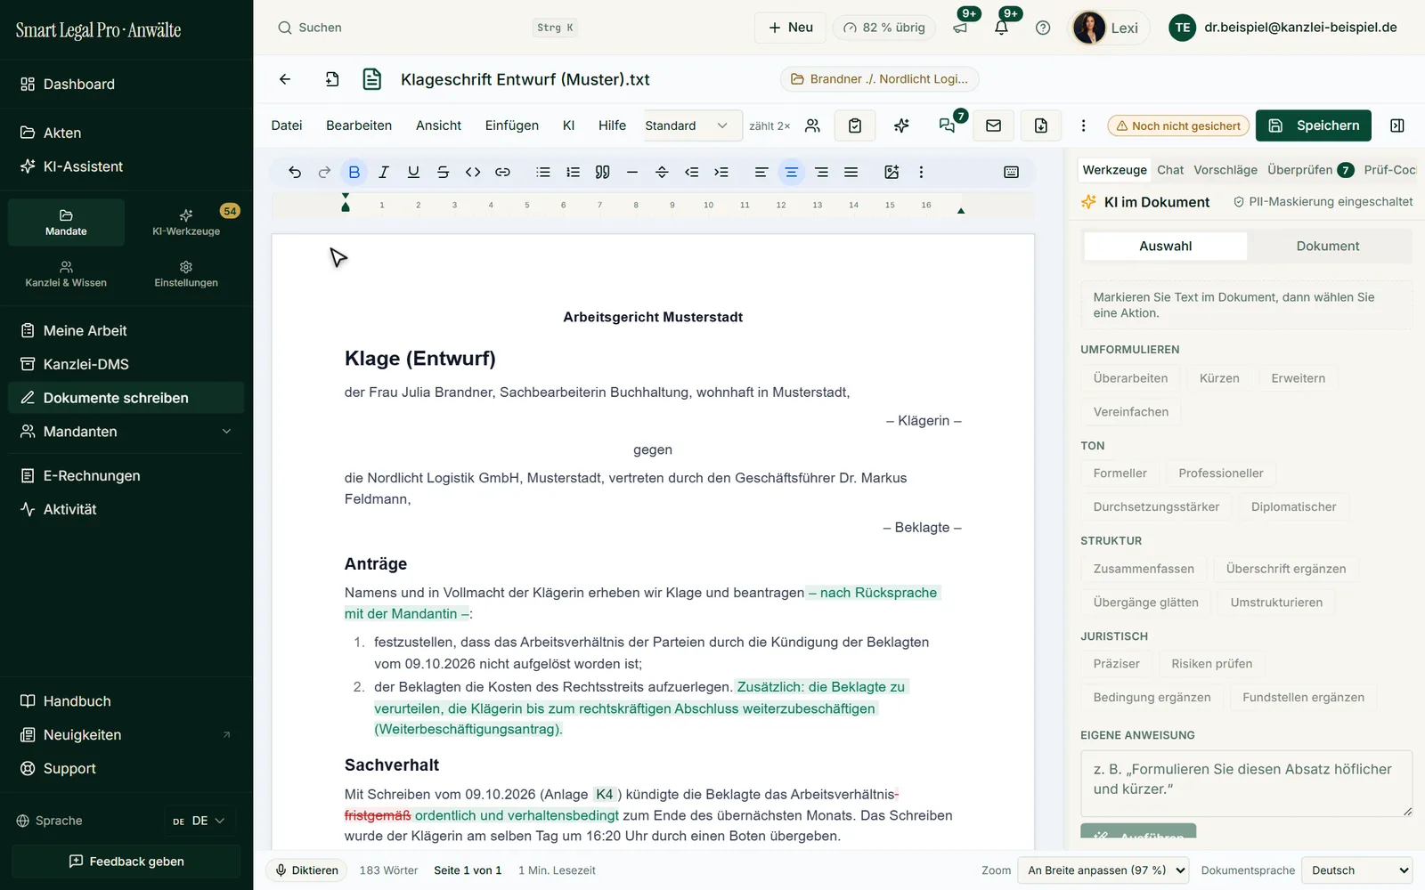Viewport: 1425px width, 890px height.
Task: Open the Dokumentsprache Deutsch dropdown
Action: pos(1357,870)
